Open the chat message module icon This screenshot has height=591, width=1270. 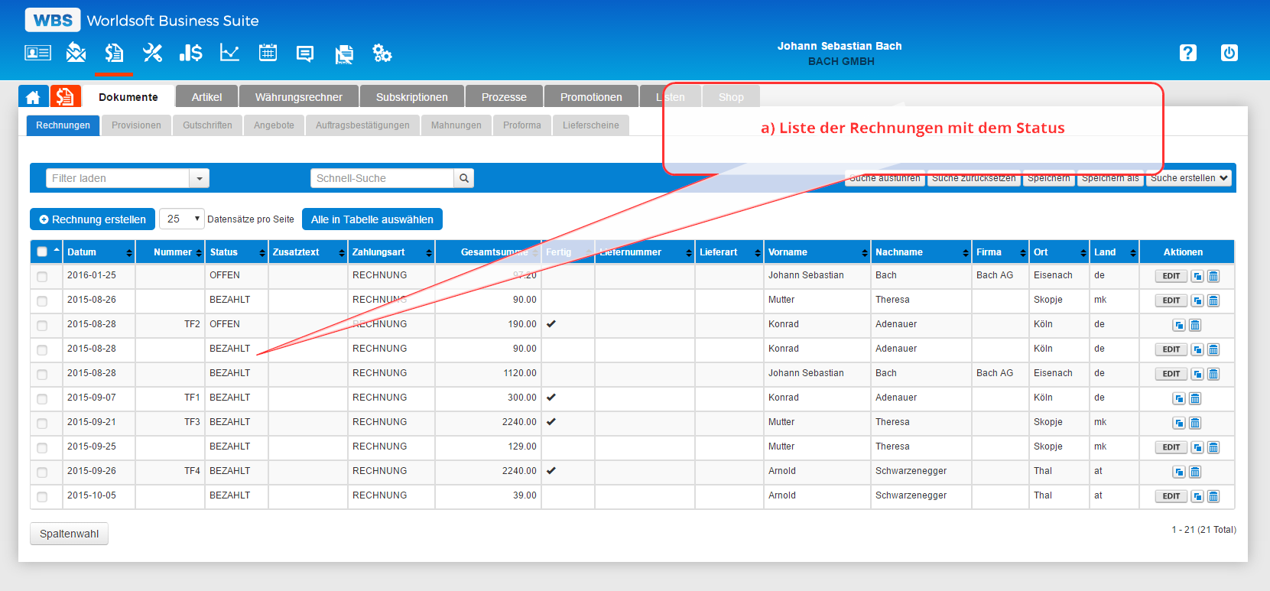pyautogui.click(x=305, y=54)
